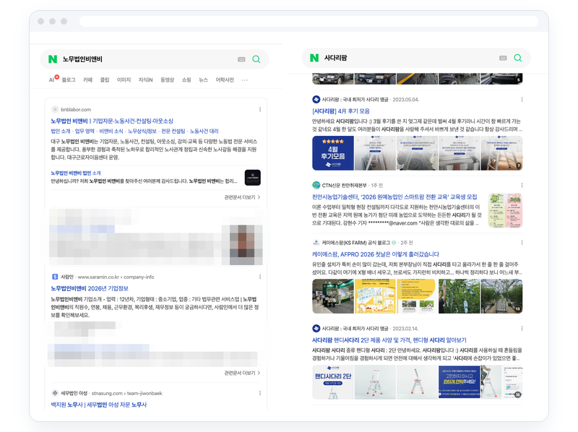Open 케이에스팜 AFPRO 2026 첫날 post
578x432 pixels.
tap(376, 254)
